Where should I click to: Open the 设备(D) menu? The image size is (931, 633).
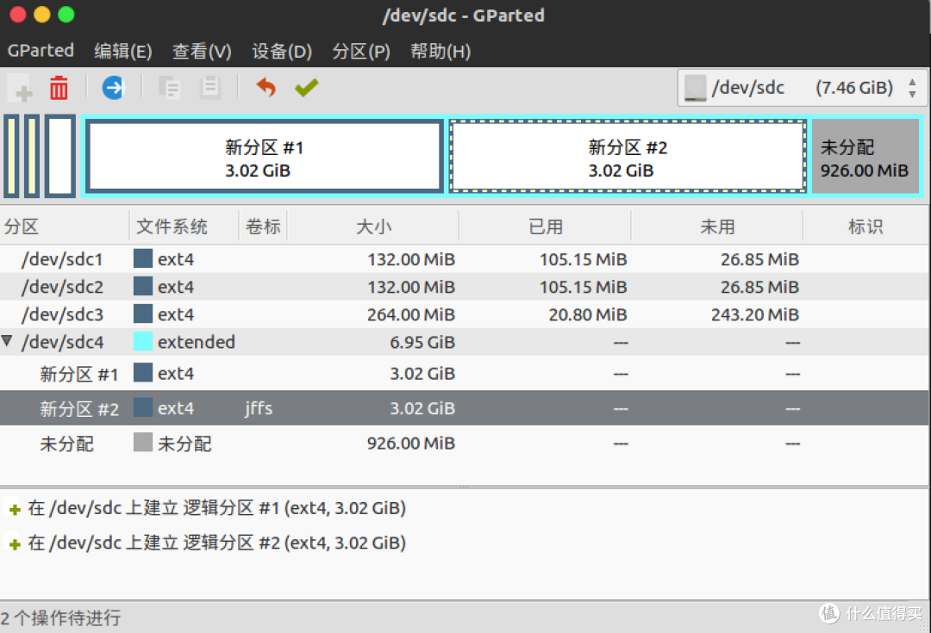click(x=281, y=52)
